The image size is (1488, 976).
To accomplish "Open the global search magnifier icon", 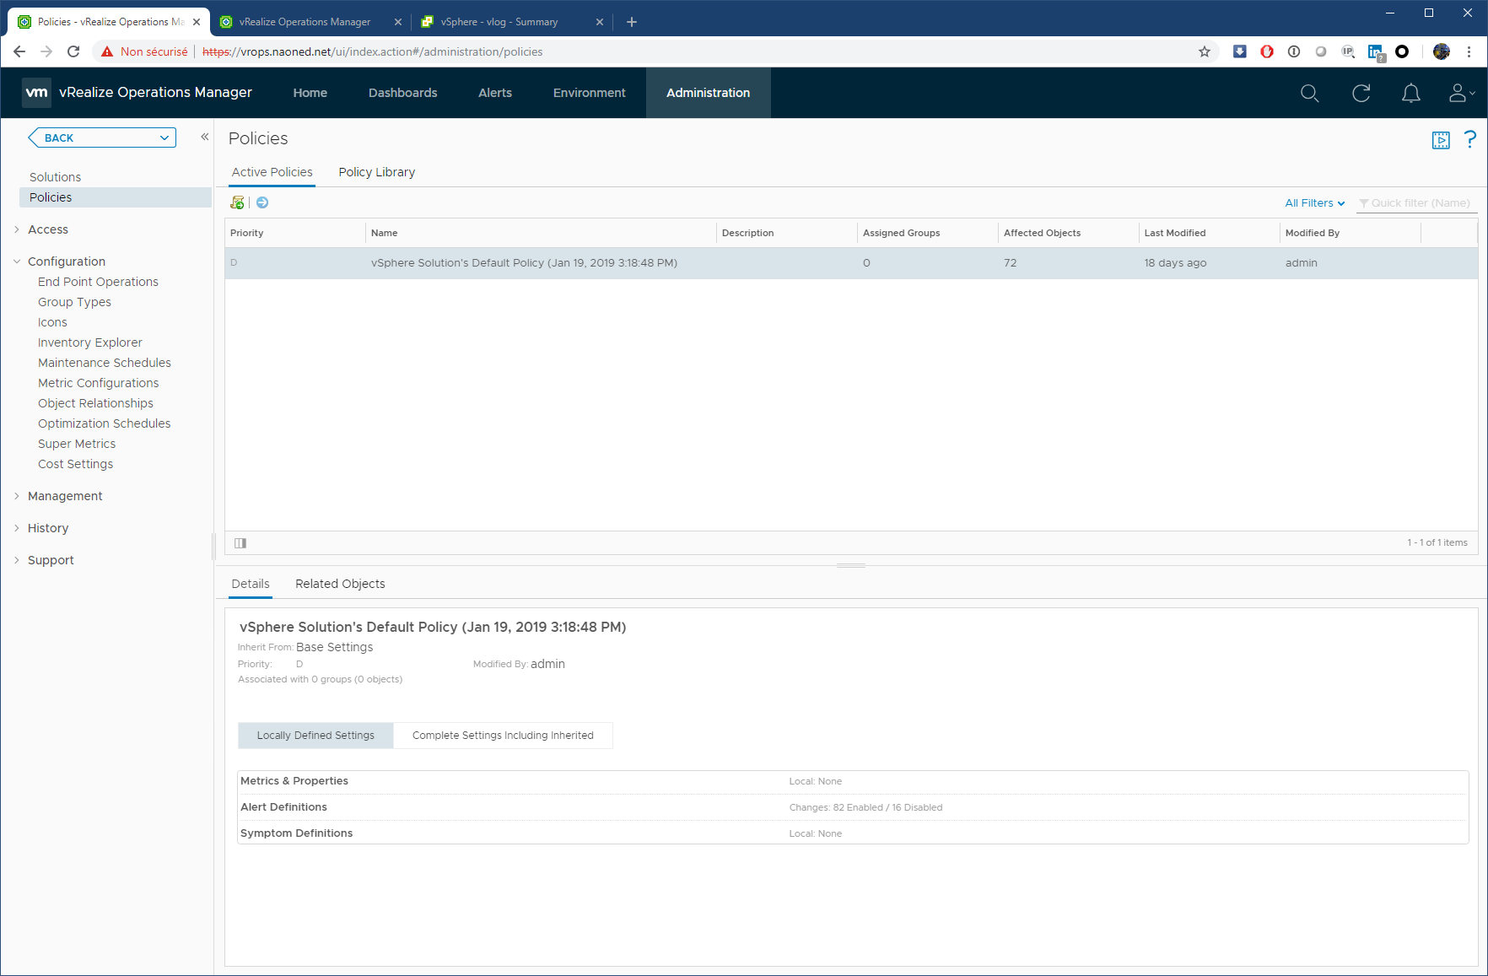I will [1309, 93].
